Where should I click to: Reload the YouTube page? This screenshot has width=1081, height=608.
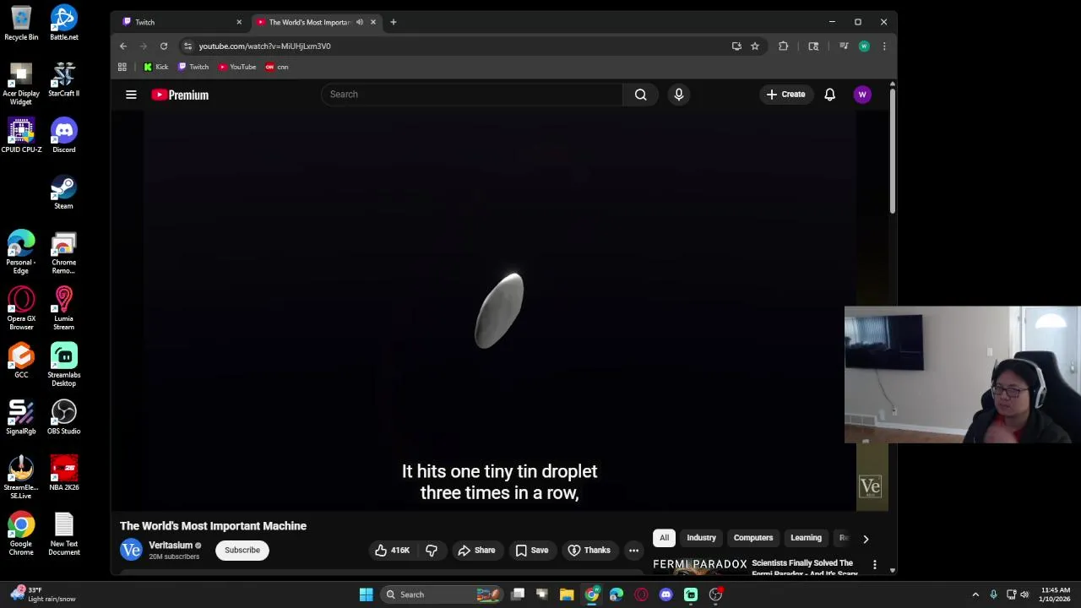164,46
